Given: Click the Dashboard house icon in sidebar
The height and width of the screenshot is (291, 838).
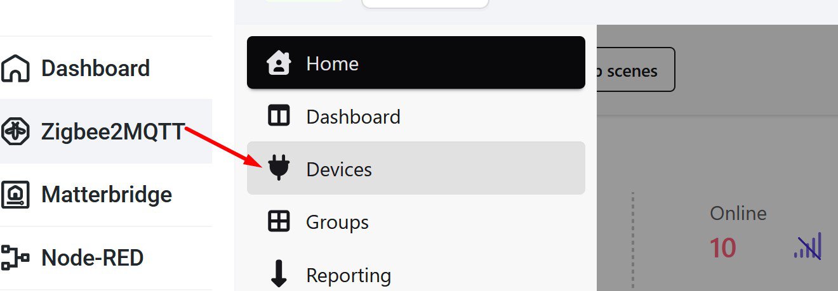Looking at the screenshot, I should click(15, 68).
